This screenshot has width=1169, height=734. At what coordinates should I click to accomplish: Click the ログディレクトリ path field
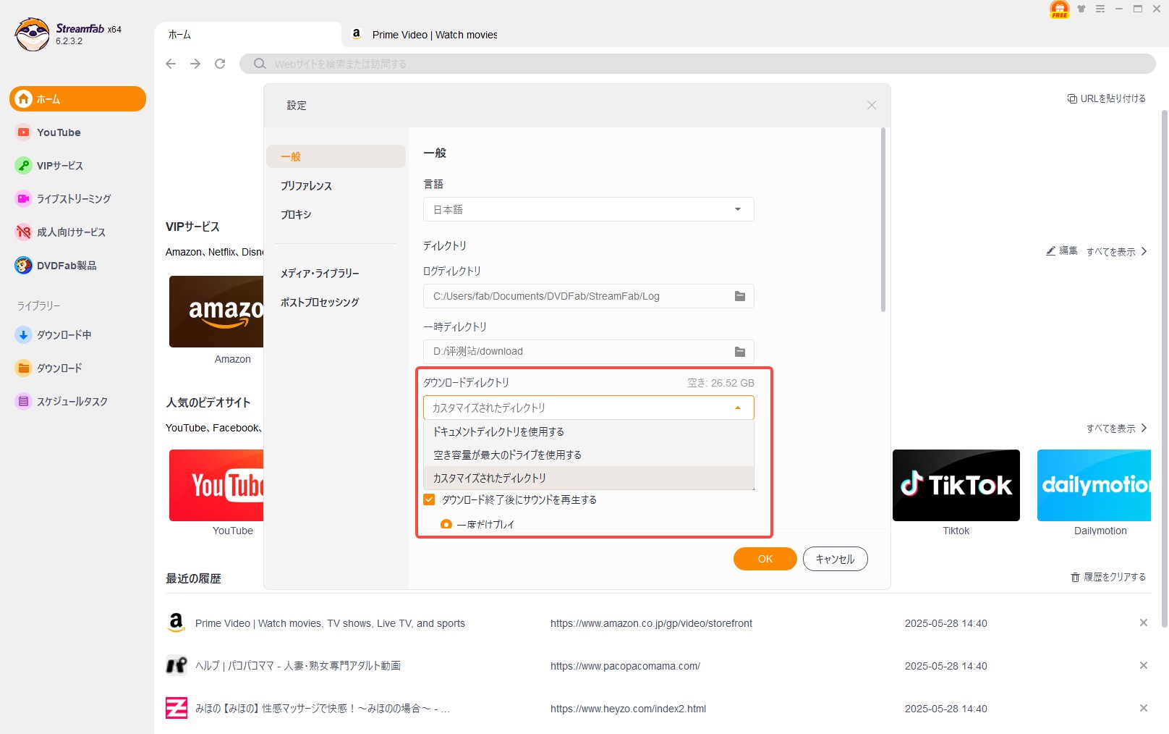click(x=588, y=296)
